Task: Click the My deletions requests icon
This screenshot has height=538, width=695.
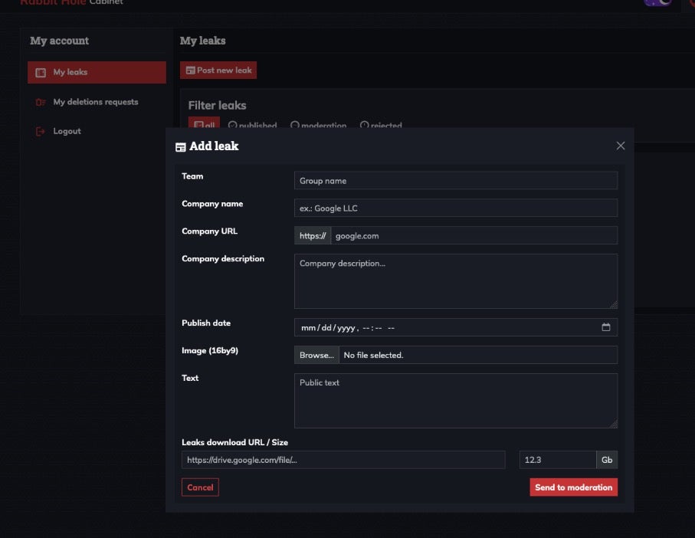Action: [x=41, y=102]
